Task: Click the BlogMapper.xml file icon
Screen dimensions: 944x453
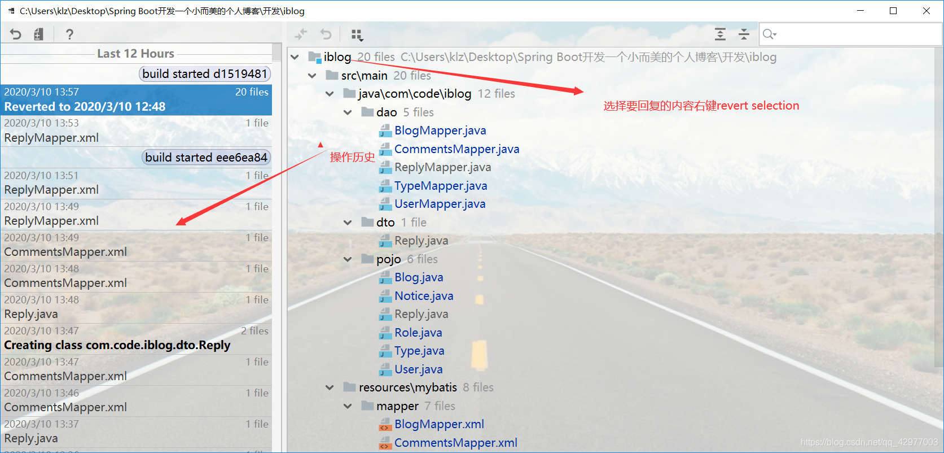Action: tap(385, 425)
